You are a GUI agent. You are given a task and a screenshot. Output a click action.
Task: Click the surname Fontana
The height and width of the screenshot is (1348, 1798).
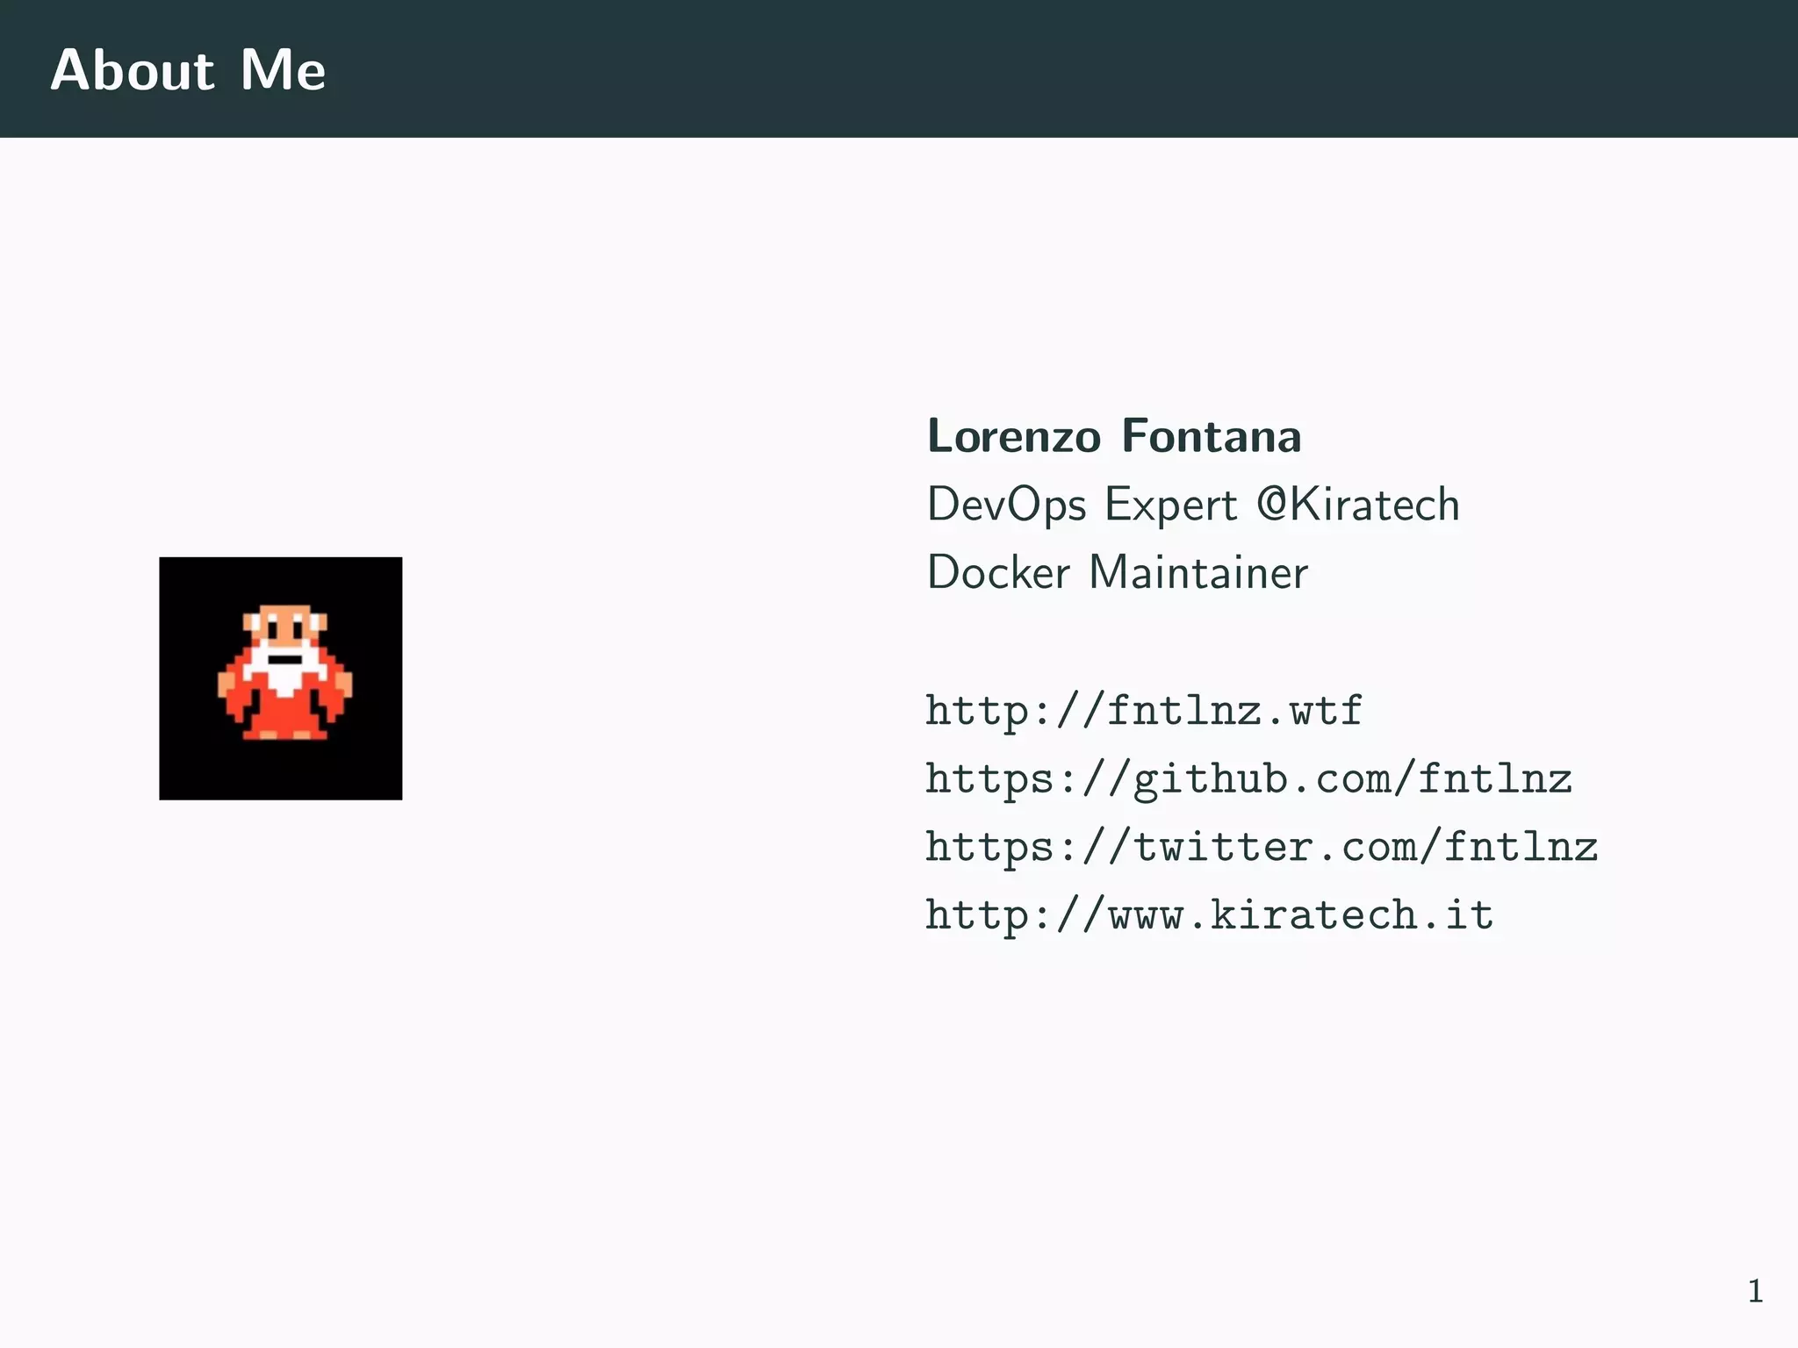point(1211,436)
